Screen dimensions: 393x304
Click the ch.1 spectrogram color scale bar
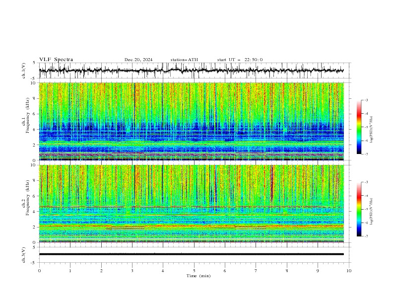[x=359, y=127]
